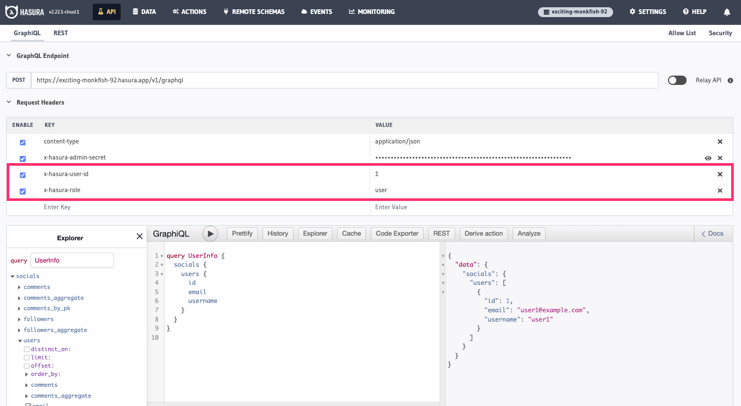Image resolution: width=741 pixels, height=406 pixels.
Task: Expand followers in the Explorer tree
Action: click(19, 319)
